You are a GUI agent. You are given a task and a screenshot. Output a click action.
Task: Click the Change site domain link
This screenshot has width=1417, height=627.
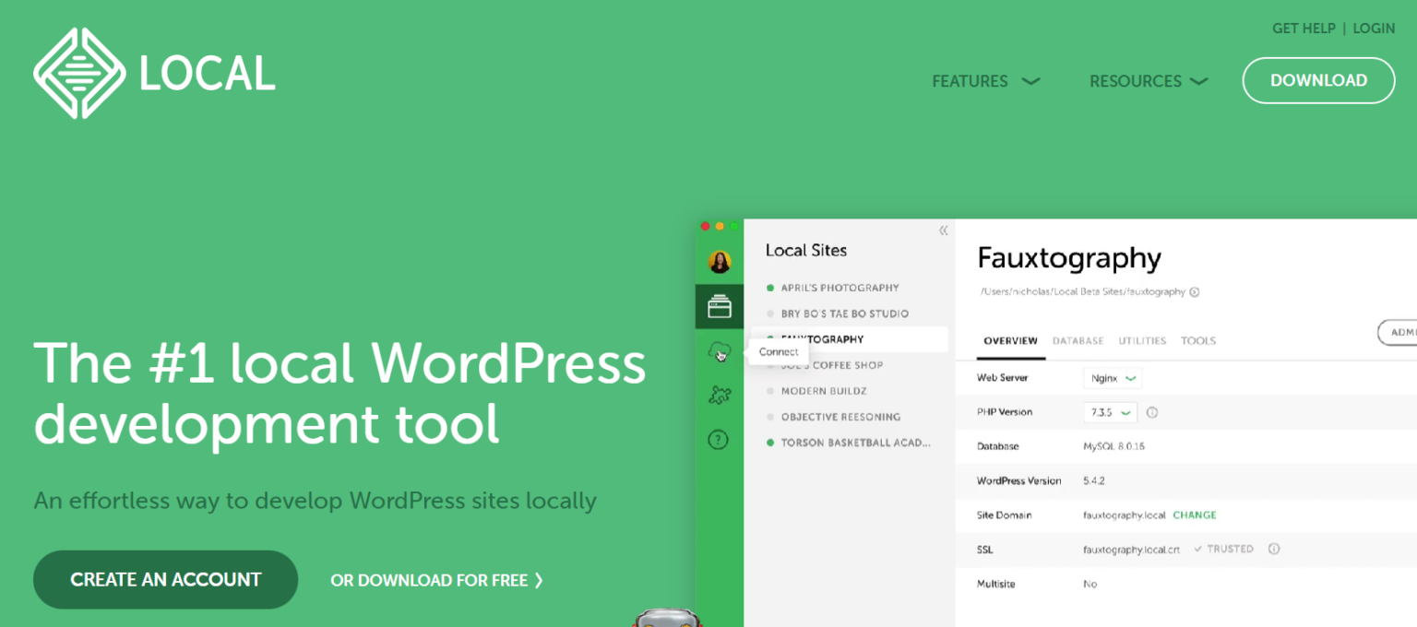1194,515
